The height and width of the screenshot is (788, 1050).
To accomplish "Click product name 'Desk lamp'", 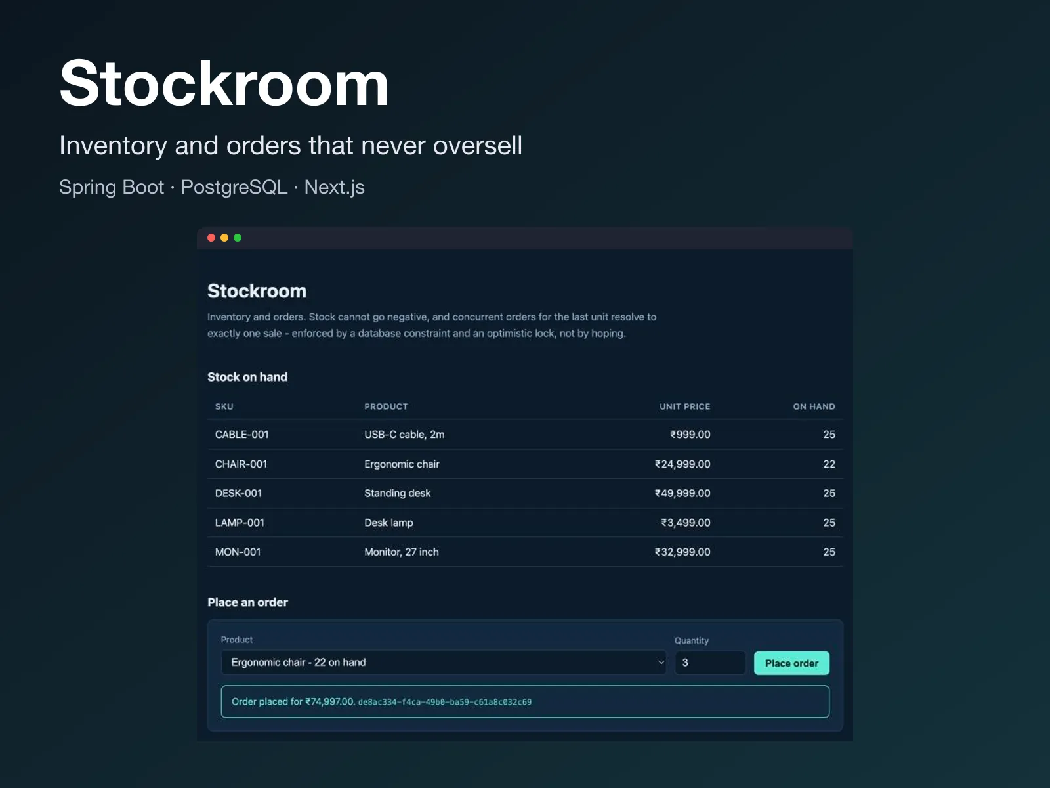I will click(389, 523).
